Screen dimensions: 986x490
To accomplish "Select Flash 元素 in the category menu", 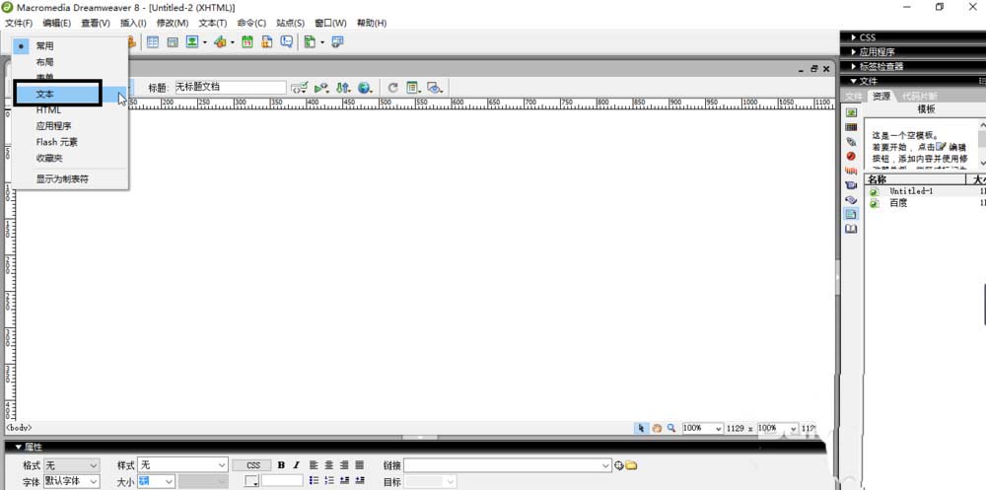I will pyautogui.click(x=56, y=142).
